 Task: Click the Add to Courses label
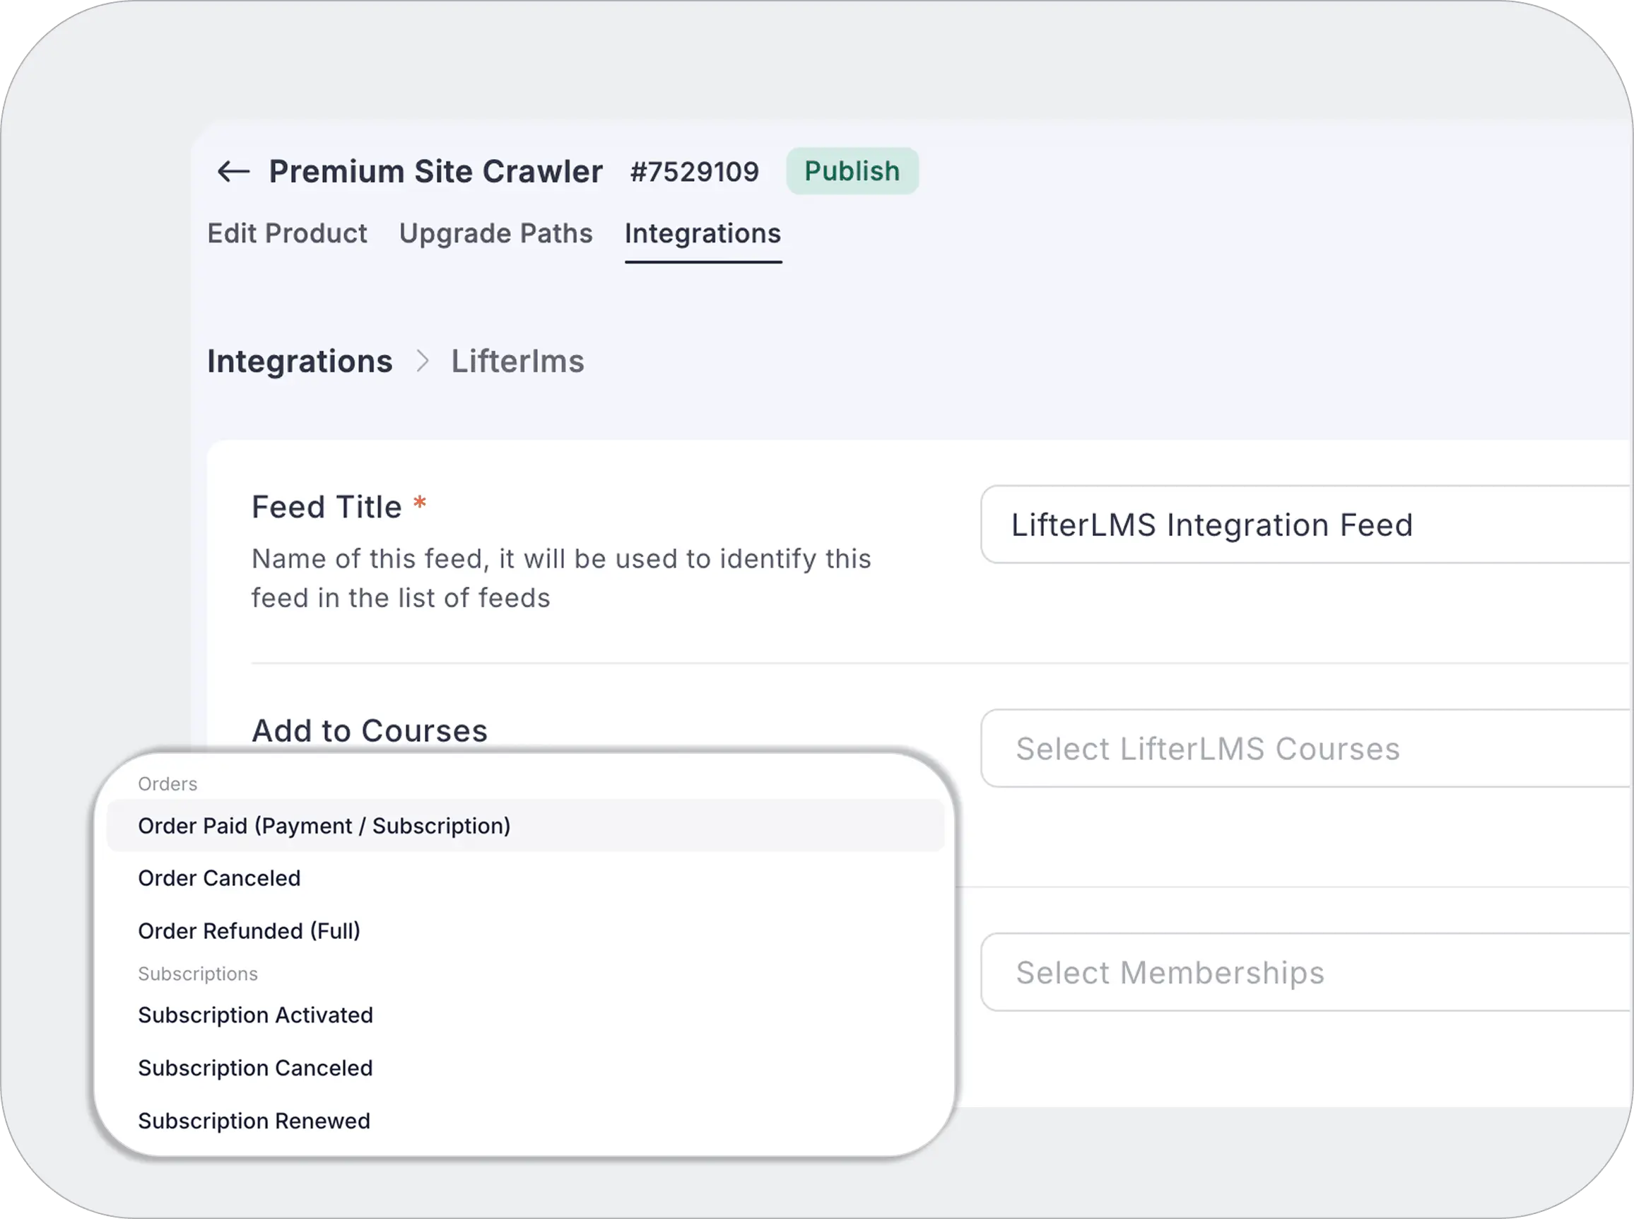click(369, 730)
